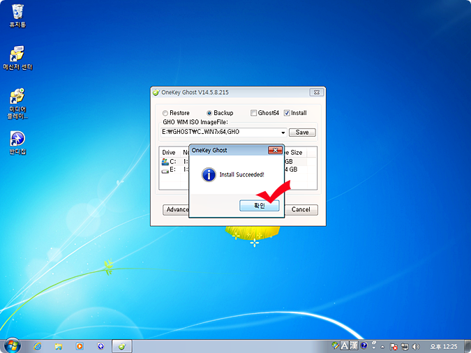
Task: Click the Size column header
Action: tap(296, 153)
